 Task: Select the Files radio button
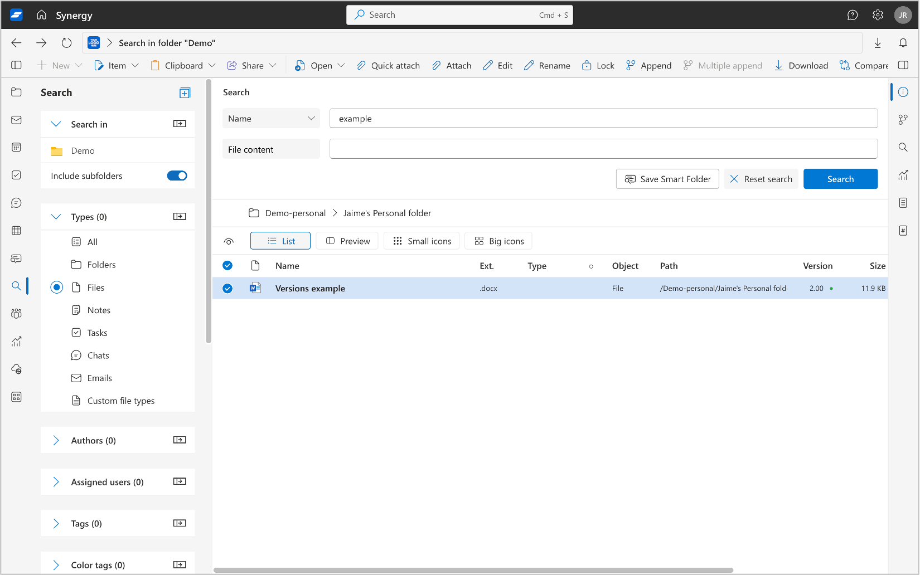57,287
